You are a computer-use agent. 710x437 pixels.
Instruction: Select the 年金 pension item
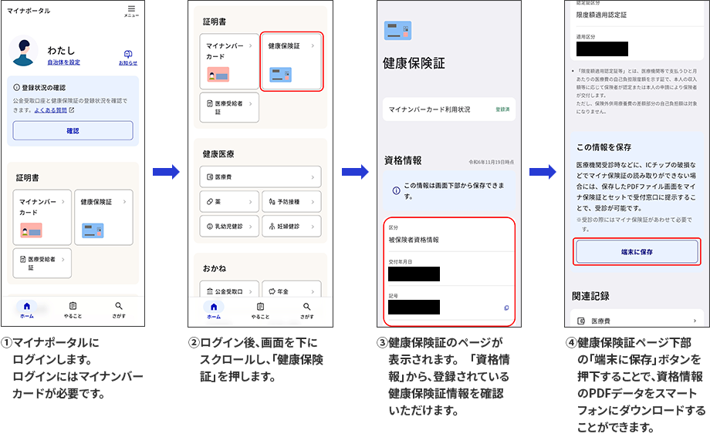(x=291, y=291)
